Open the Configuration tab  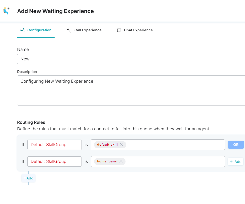[36, 30]
